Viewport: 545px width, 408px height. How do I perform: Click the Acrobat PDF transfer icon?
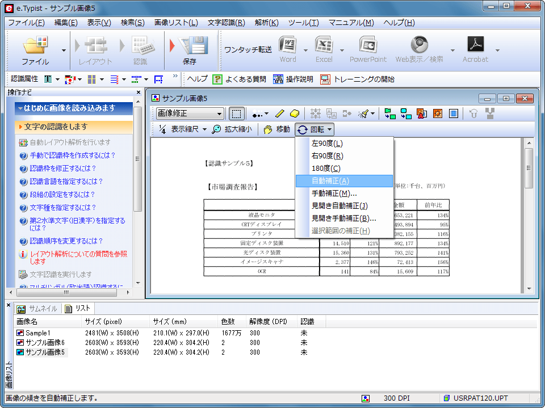click(x=475, y=44)
